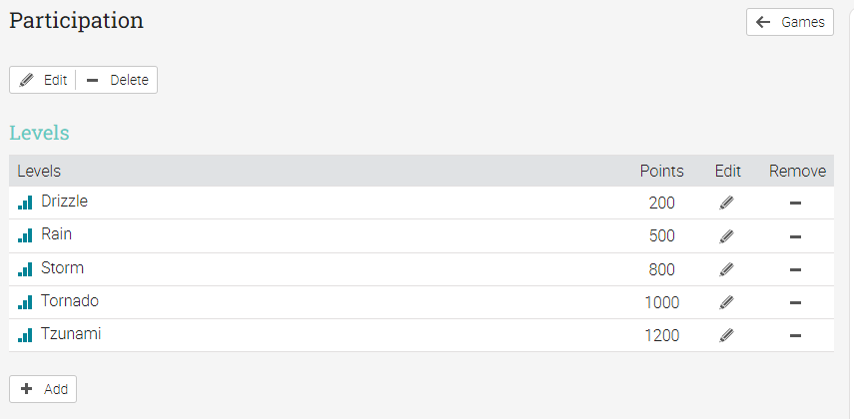Click the pencil edit icon for Drizzle
Viewport: 854px width, 419px height.
(726, 204)
